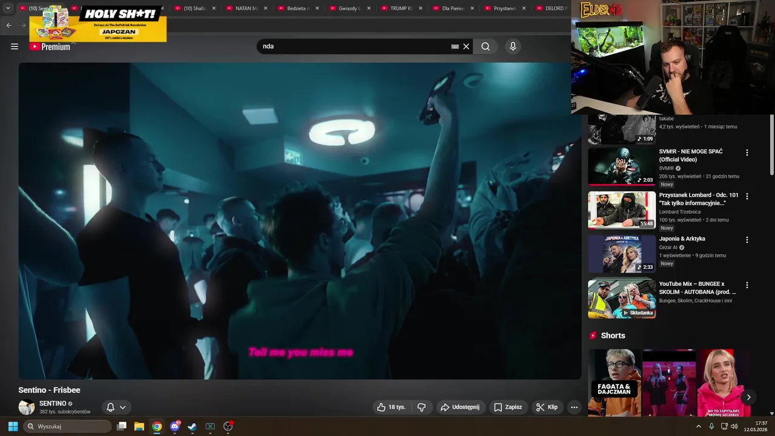Viewport: 775px width, 436px height.
Task: Close the 'TRUMP' tab
Action: [x=420, y=8]
